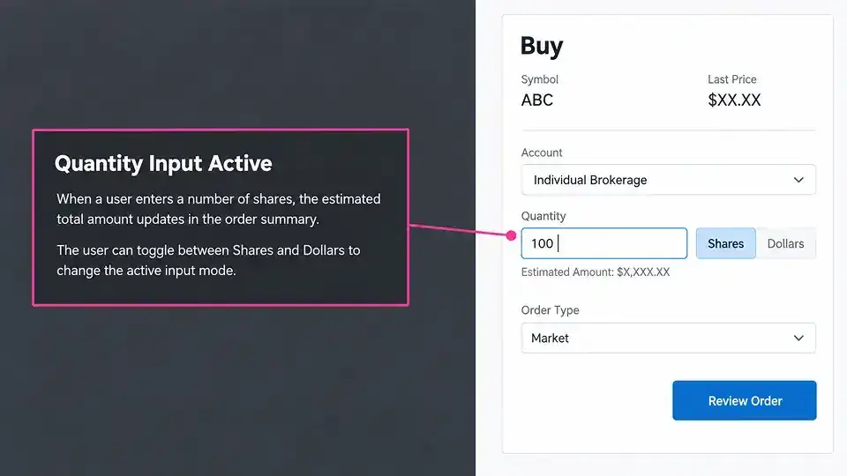
Task: Click the paragraph about toggling Shares and Dollars
Action: click(208, 260)
